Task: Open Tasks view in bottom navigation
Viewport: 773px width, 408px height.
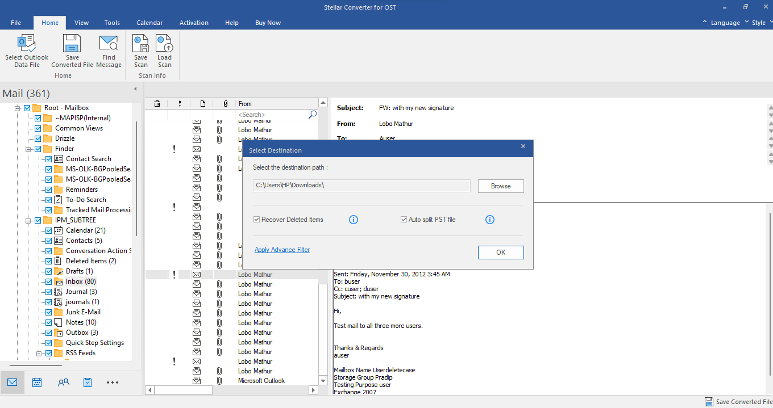Action: point(88,382)
